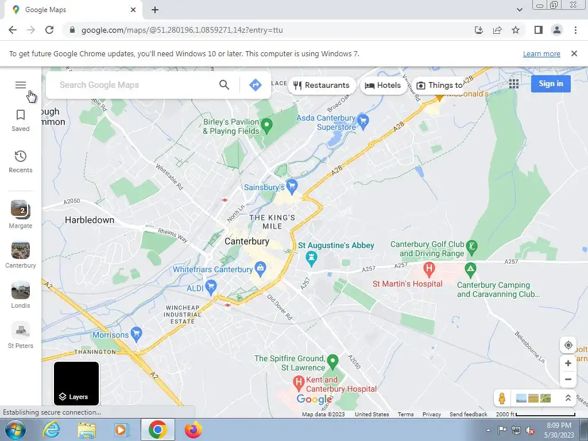Open the tab search dropdown arrow
Screen dimensions: 588x441
pyautogui.click(x=519, y=10)
